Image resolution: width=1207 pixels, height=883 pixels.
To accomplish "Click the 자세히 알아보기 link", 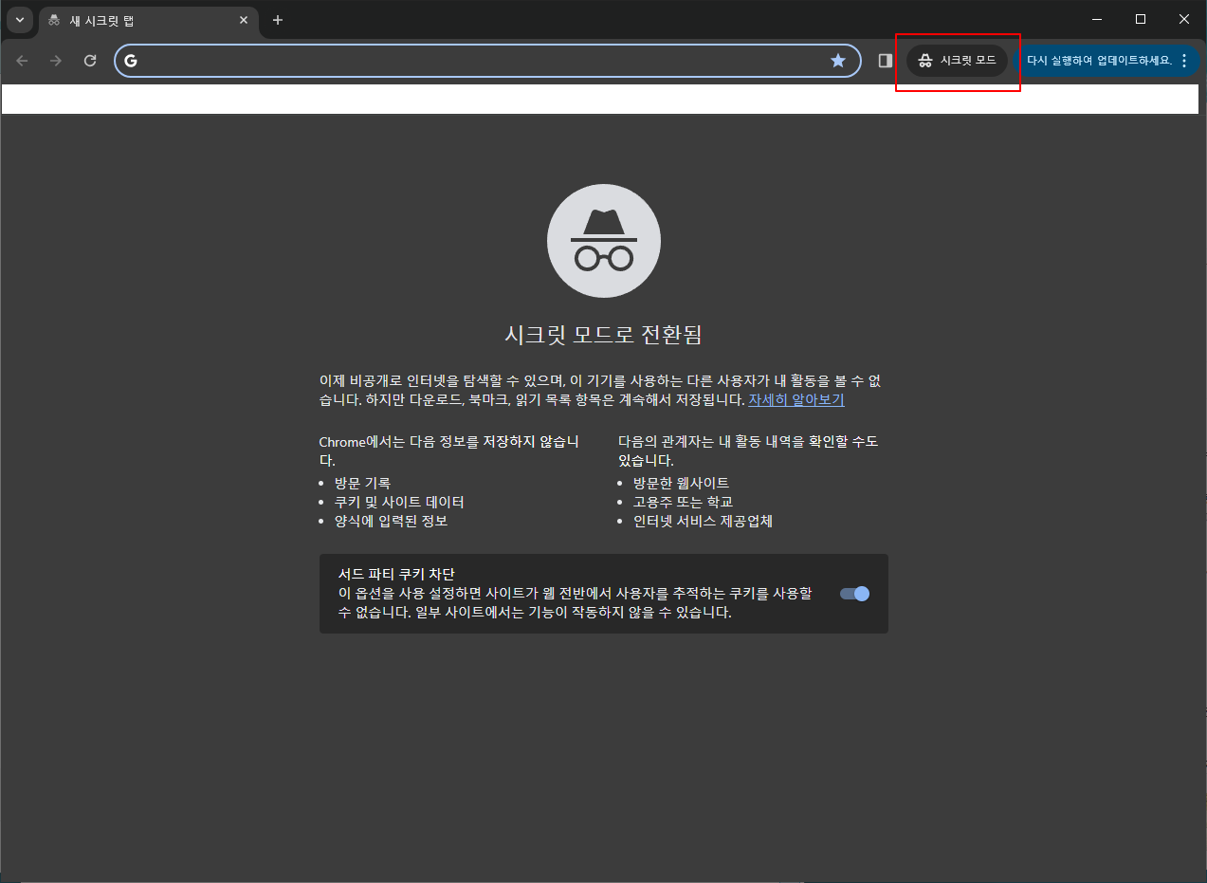I will tap(795, 399).
